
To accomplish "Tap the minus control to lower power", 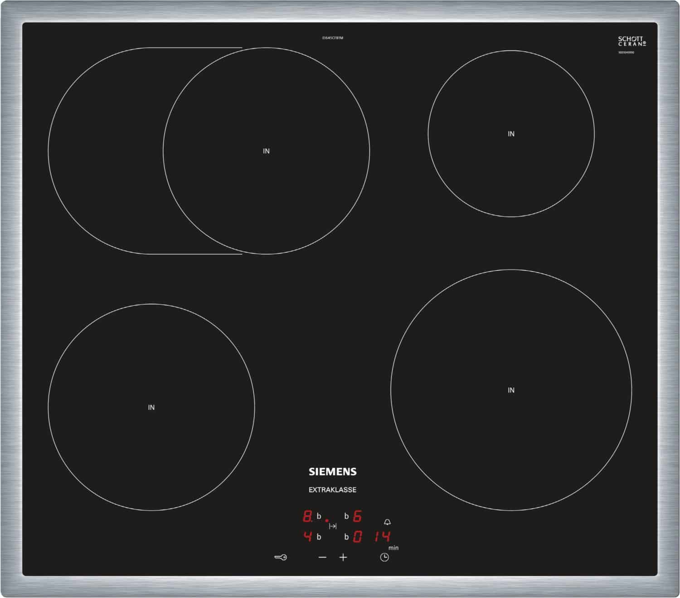I will click(322, 557).
